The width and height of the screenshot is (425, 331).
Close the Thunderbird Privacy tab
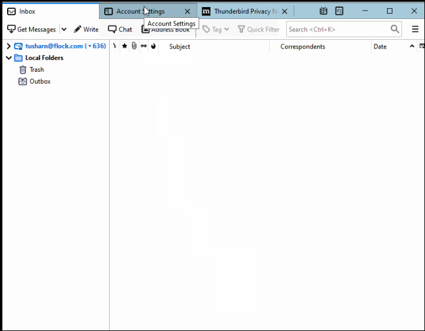[x=285, y=11]
